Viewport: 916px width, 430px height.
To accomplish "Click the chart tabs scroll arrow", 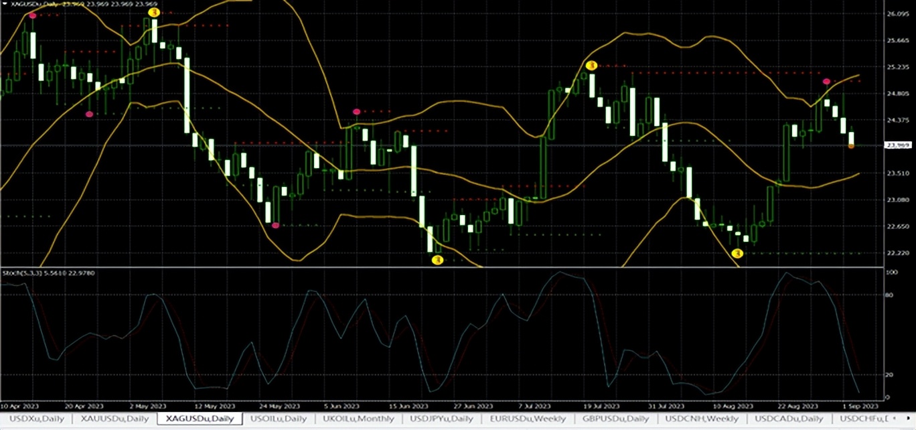I will [x=907, y=419].
